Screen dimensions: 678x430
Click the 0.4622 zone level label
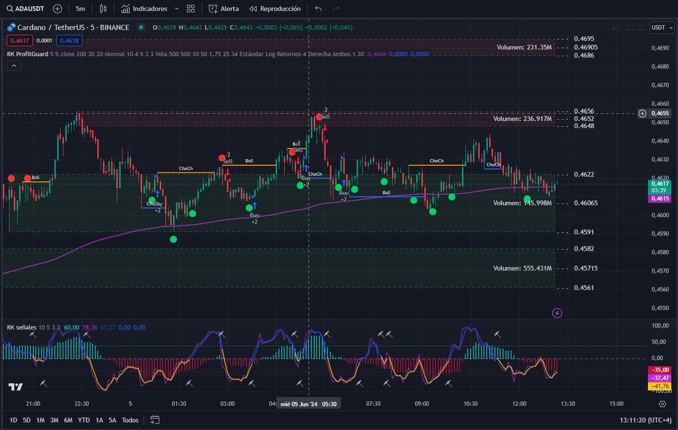[584, 175]
